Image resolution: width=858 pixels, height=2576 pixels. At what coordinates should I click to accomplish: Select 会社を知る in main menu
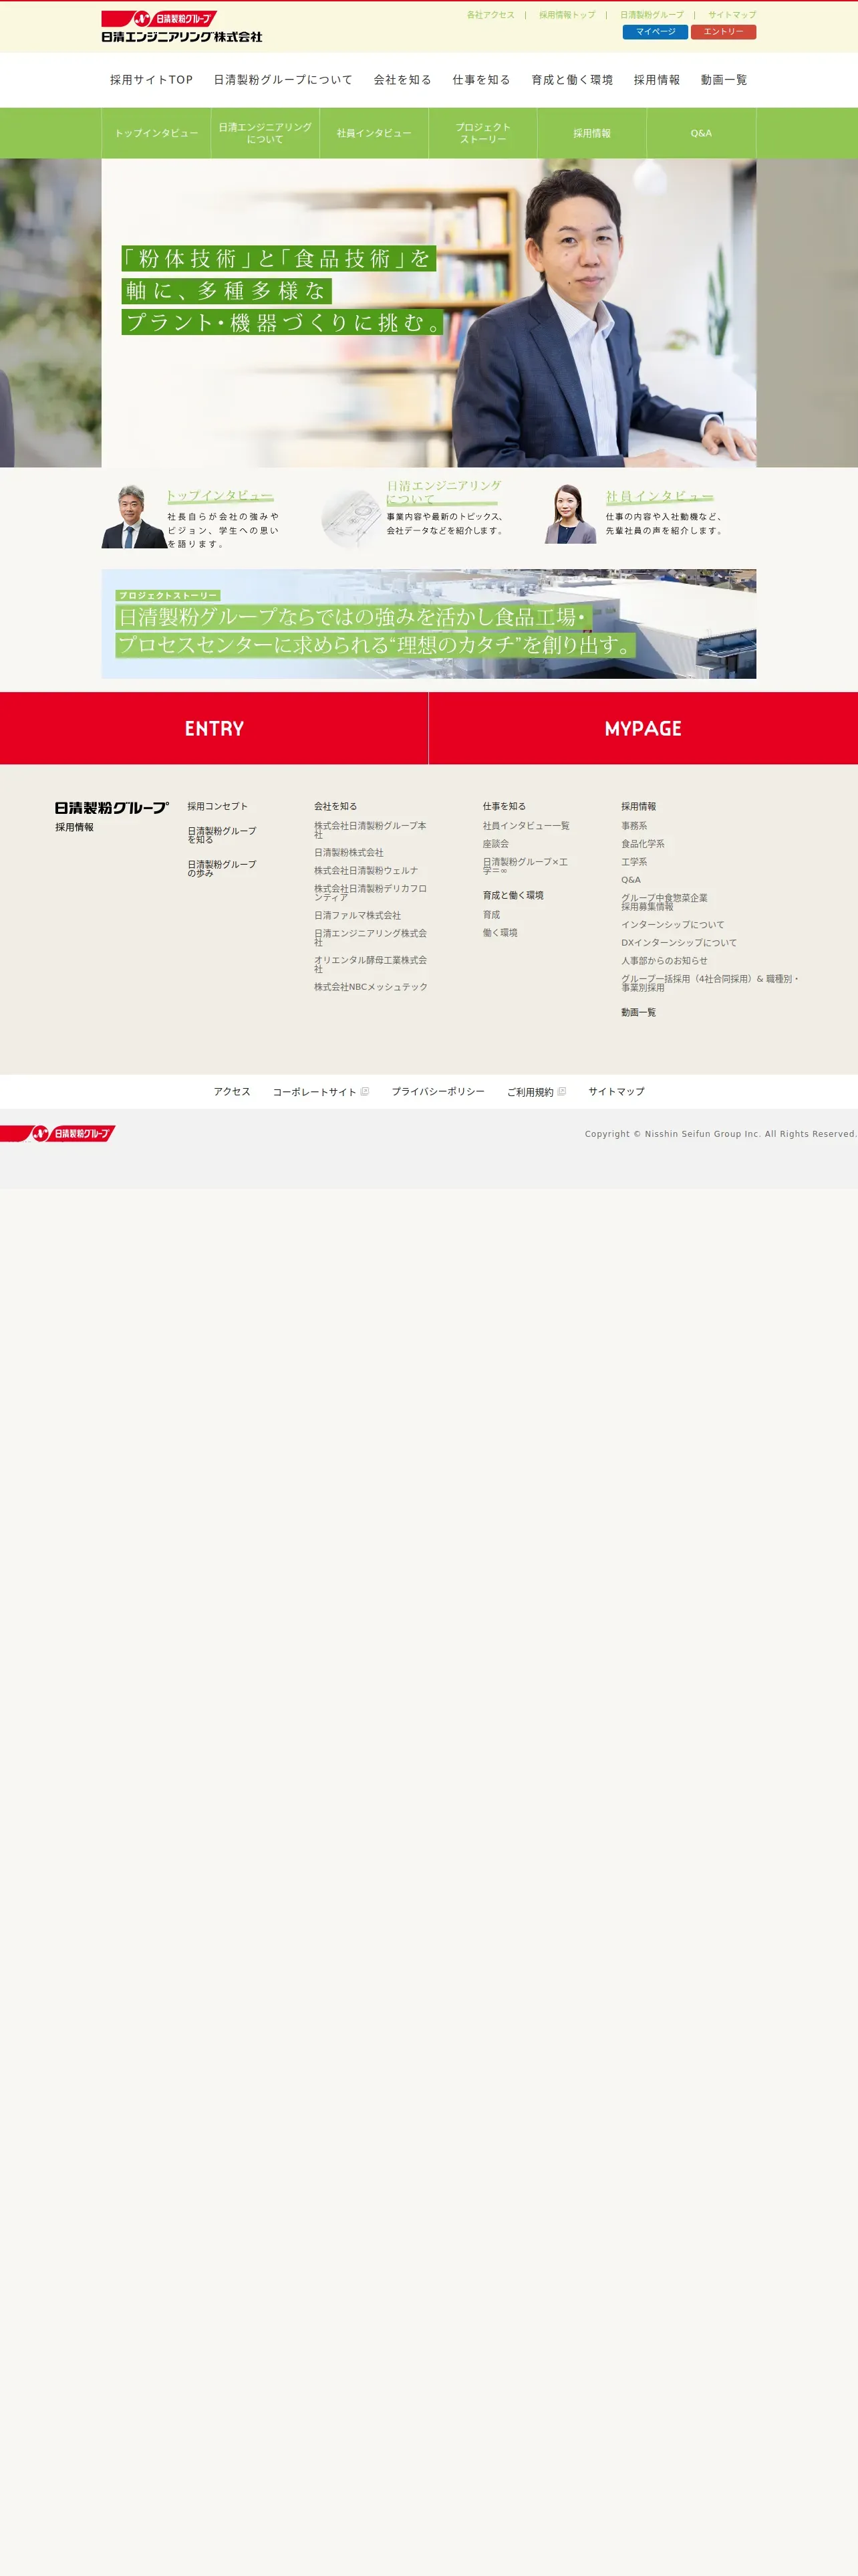(402, 80)
